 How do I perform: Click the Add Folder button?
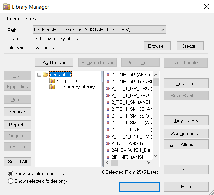(x=54, y=62)
